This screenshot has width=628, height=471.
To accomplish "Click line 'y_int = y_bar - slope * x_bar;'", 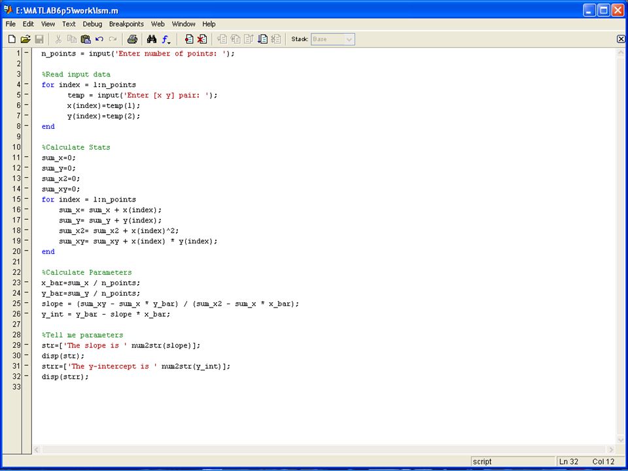I will coord(106,314).
